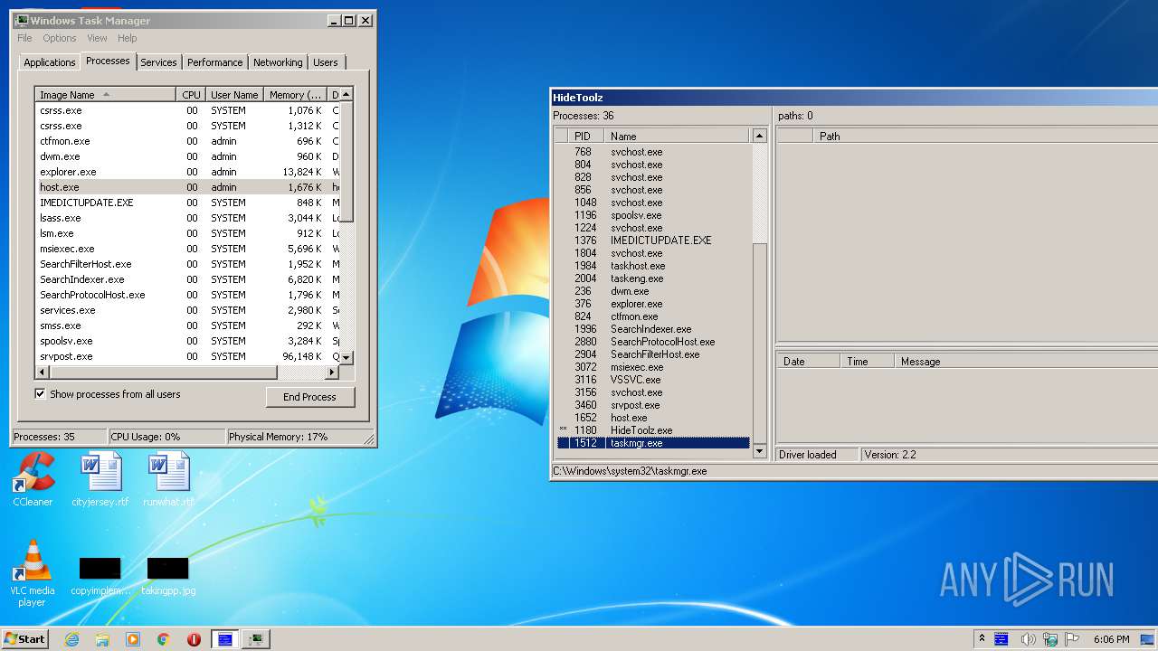Sort by Memory column header
1158x651 pixels.
295,94
